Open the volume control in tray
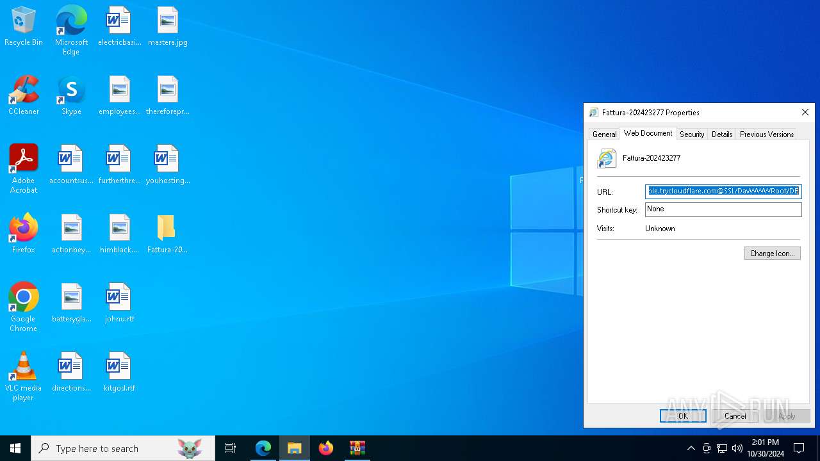The height and width of the screenshot is (461, 820). (x=737, y=448)
